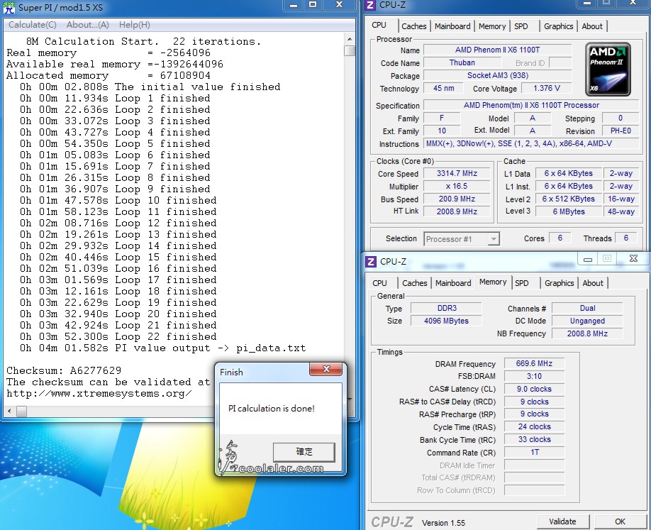Click the Bus Speed value '200.9 MHz'
651x530 pixels.
(x=457, y=199)
